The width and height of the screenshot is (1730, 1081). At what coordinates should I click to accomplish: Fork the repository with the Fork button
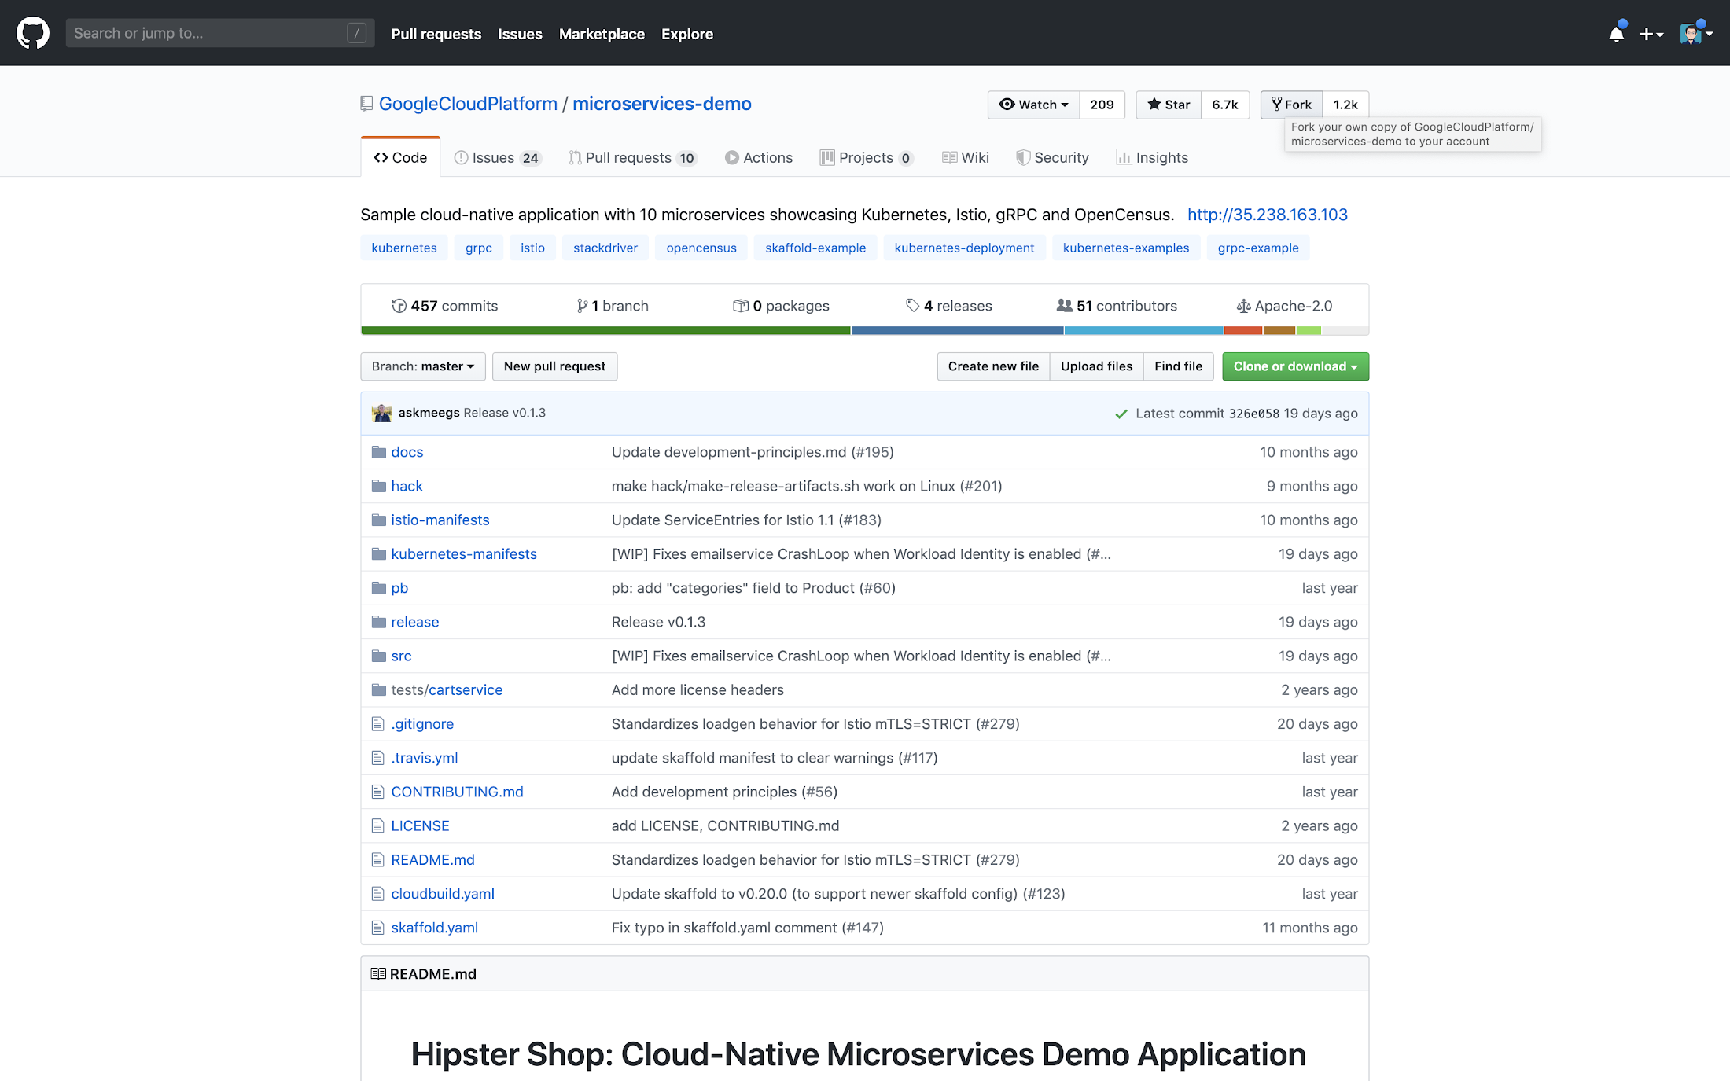pos(1291,105)
